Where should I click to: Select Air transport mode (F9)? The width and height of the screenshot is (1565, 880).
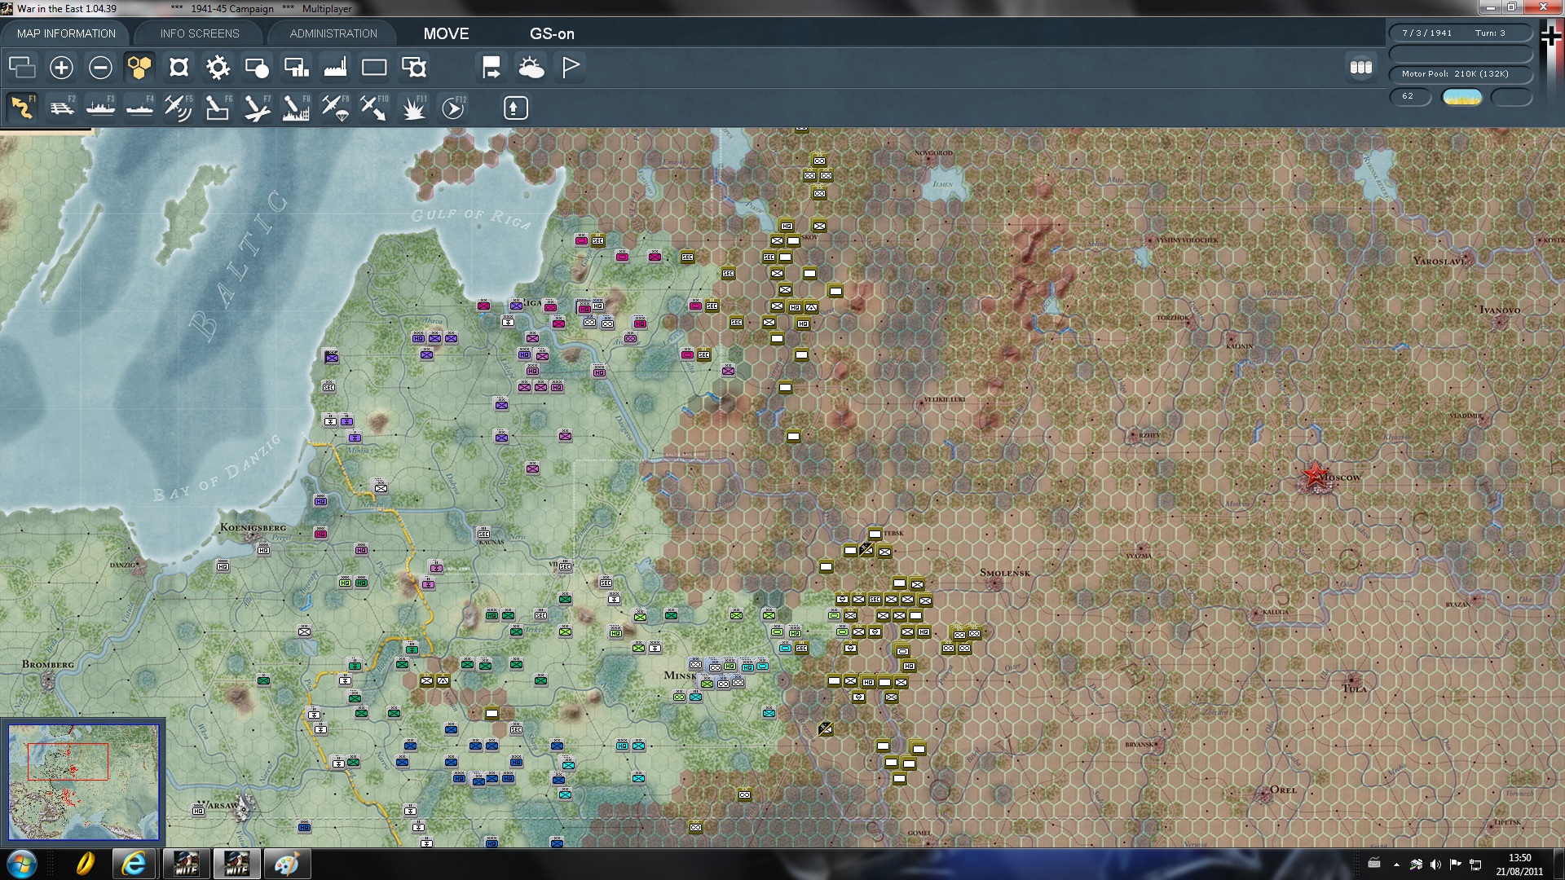click(335, 108)
